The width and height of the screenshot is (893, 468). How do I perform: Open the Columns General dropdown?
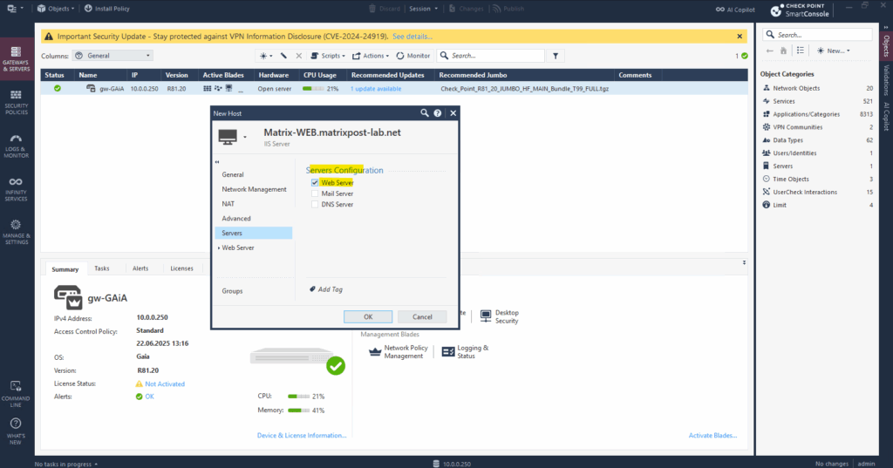point(112,56)
